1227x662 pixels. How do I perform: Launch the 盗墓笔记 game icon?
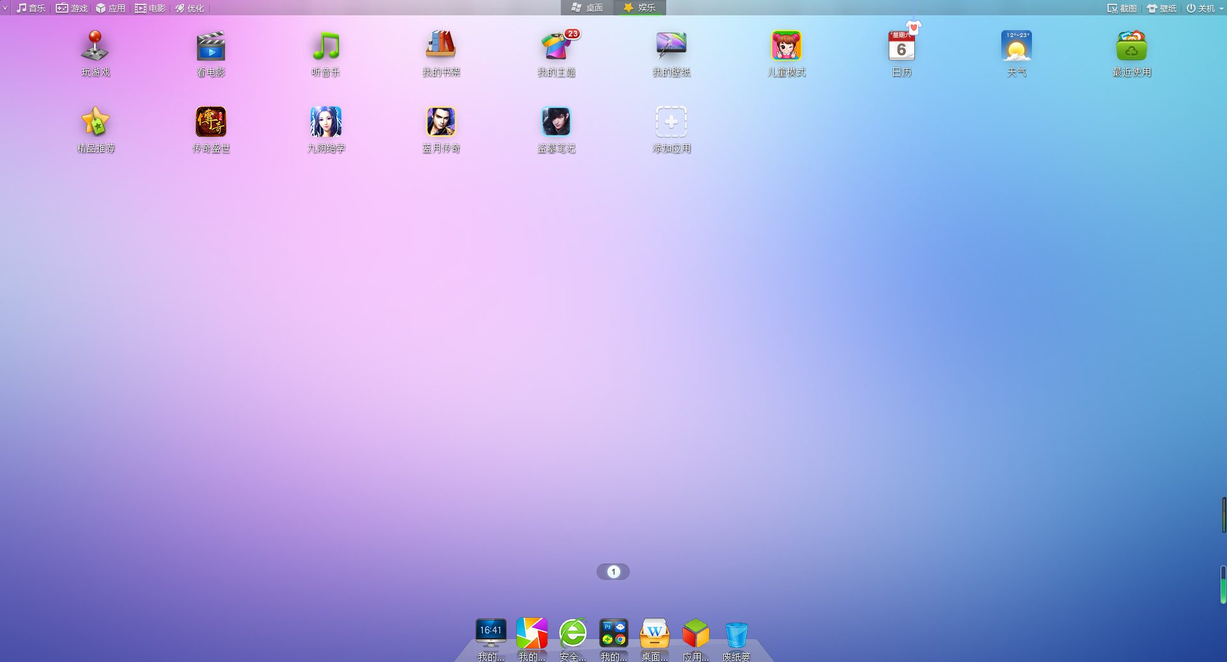(556, 122)
